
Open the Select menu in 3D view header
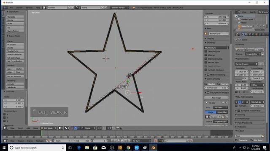[20, 128]
